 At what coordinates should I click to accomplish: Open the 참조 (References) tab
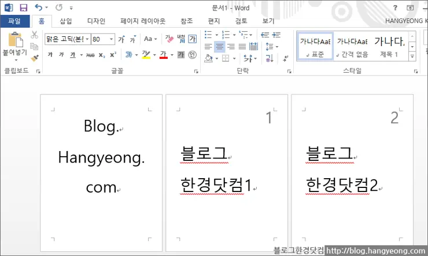[186, 21]
